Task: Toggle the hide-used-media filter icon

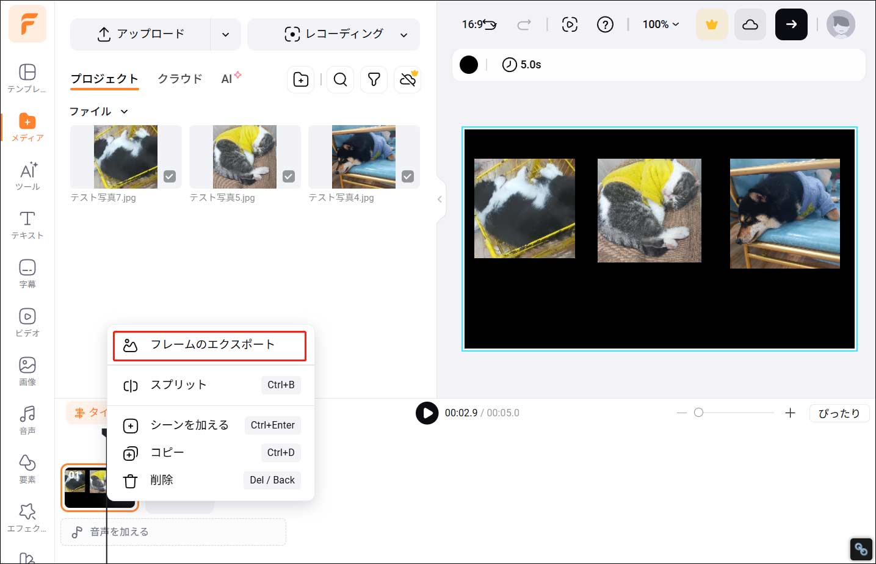Action: click(x=407, y=79)
